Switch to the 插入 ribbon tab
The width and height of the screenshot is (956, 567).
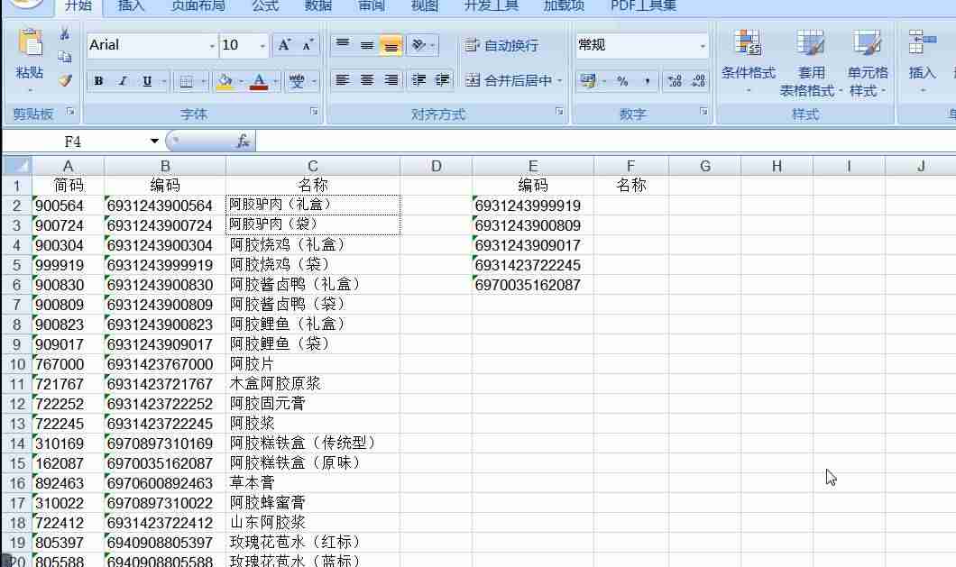pos(131,6)
